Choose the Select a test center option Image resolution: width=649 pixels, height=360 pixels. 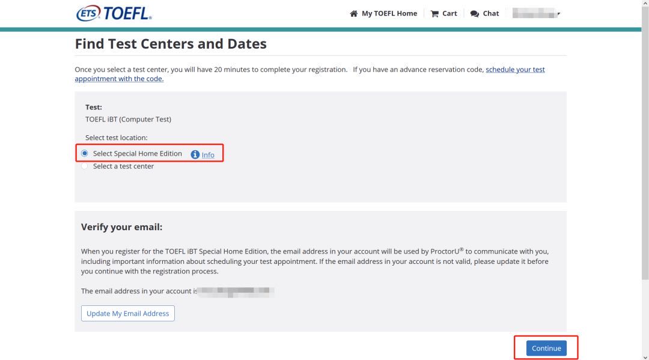click(x=85, y=166)
